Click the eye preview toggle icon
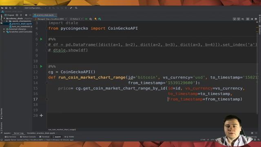 pyautogui.click(x=243, y=19)
